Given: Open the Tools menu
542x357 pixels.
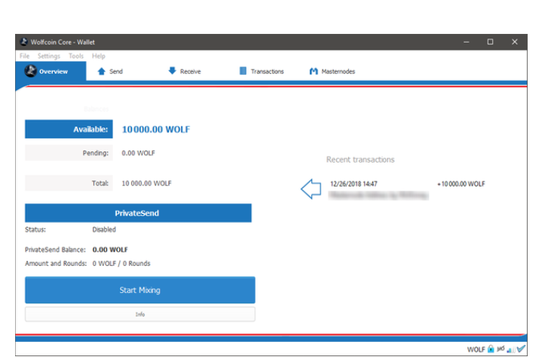Looking at the screenshot, I should tap(76, 56).
